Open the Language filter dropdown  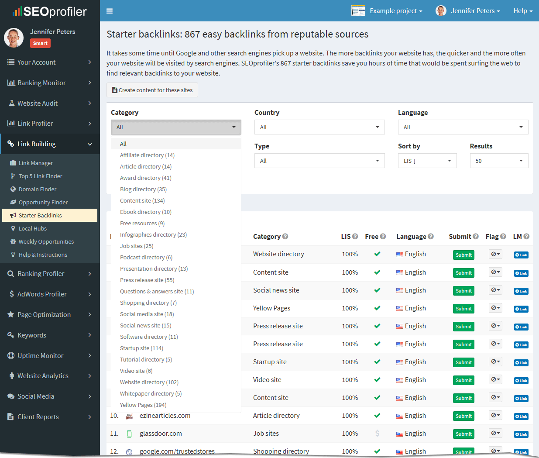click(463, 127)
